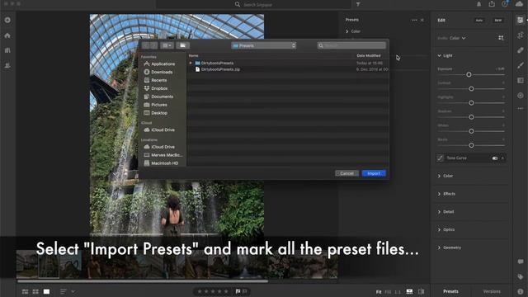
Task: Click the Add Photos plus icon
Action: click(x=7, y=20)
